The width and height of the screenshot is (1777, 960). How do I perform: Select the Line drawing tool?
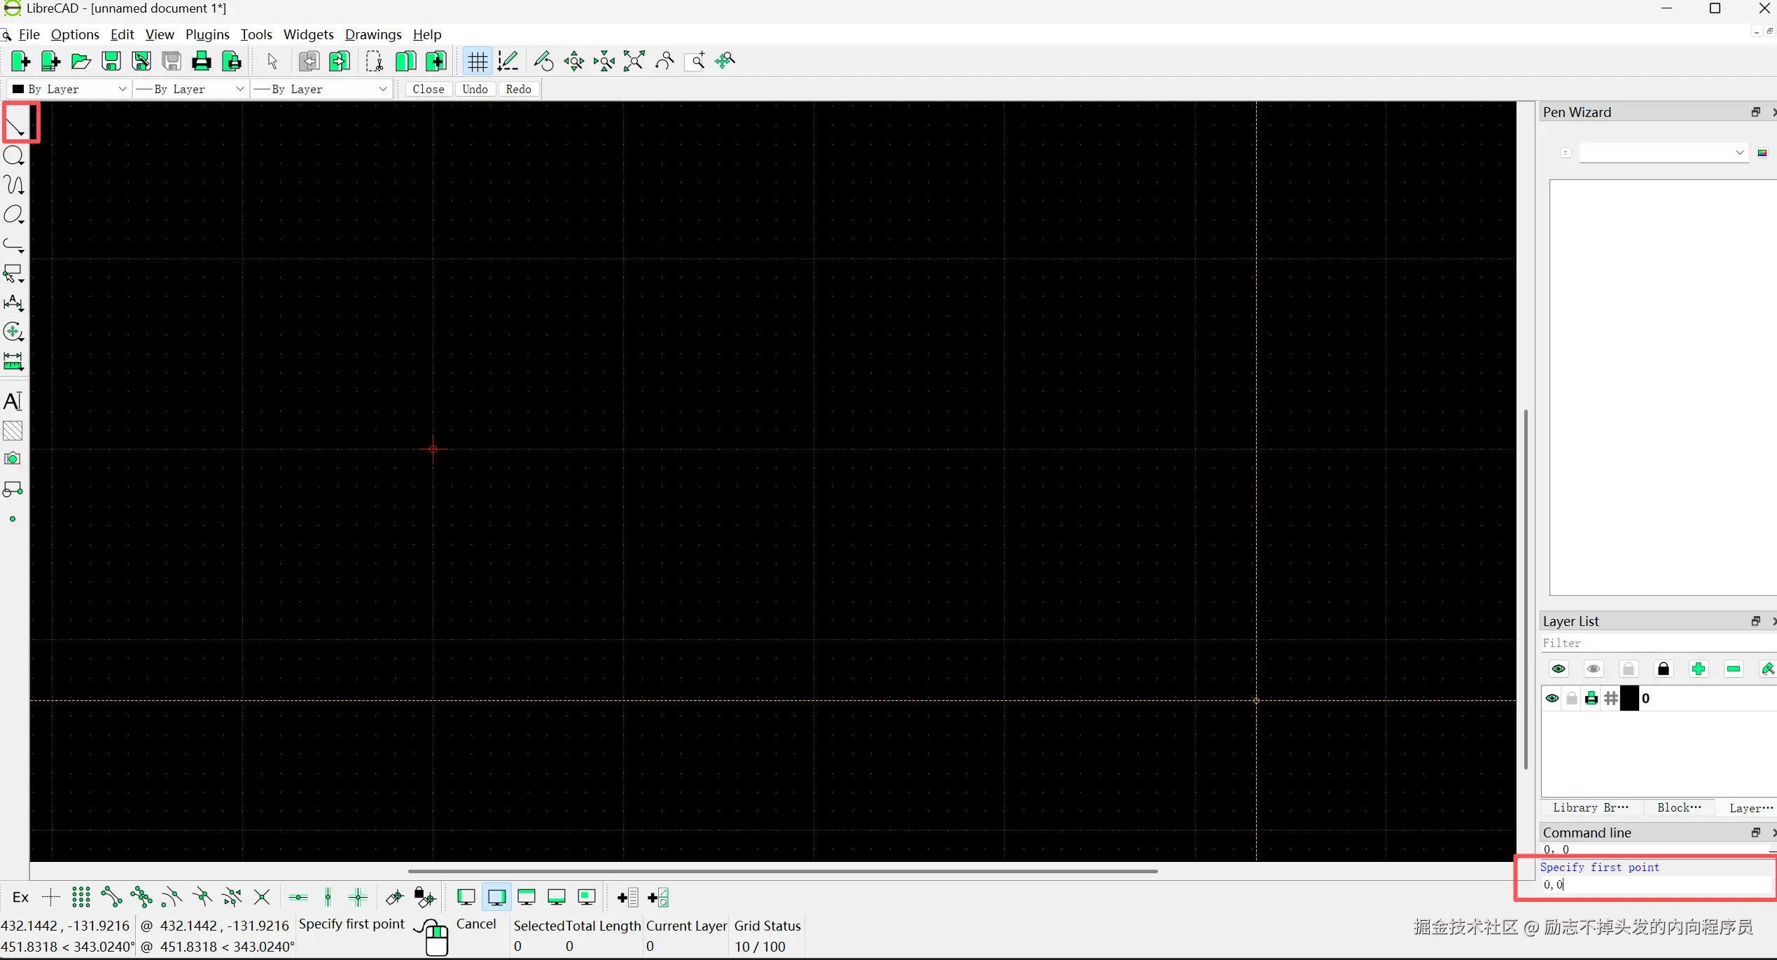click(15, 126)
